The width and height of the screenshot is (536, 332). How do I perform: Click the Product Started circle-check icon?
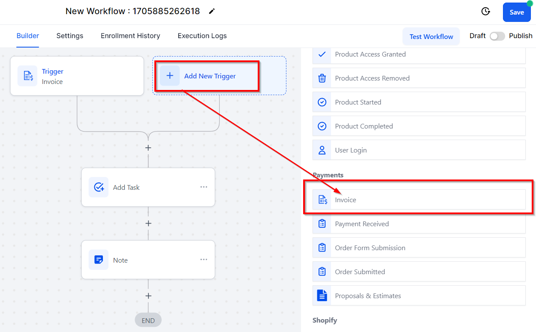click(x=322, y=102)
